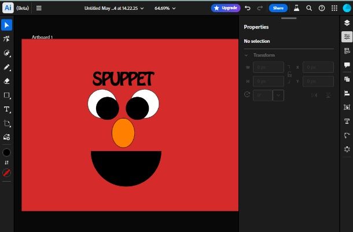This screenshot has height=232, width=353.
Task: Click the panel drag handle above Properties
Action: [x=289, y=19]
